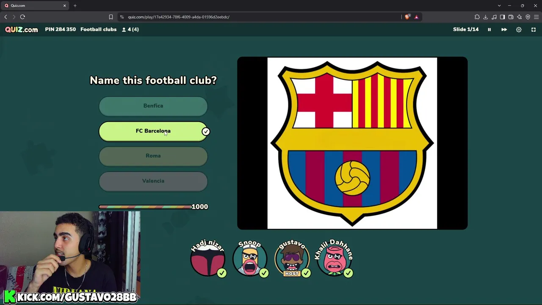Click the question text 'Name this football club?'
This screenshot has width=542, height=305.
pyautogui.click(x=153, y=80)
